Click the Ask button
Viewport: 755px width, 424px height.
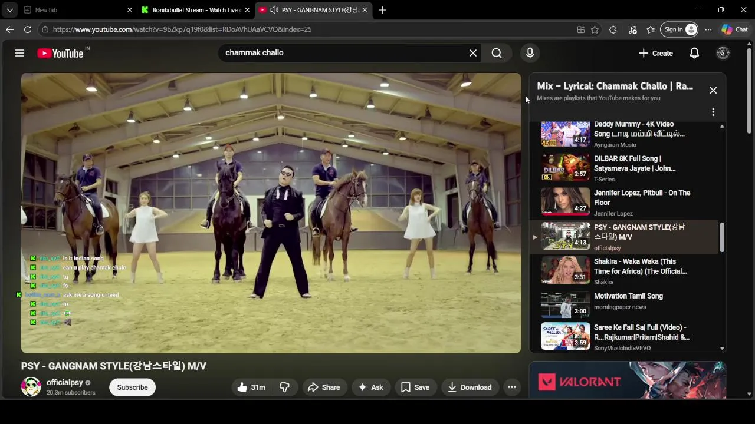(x=370, y=387)
